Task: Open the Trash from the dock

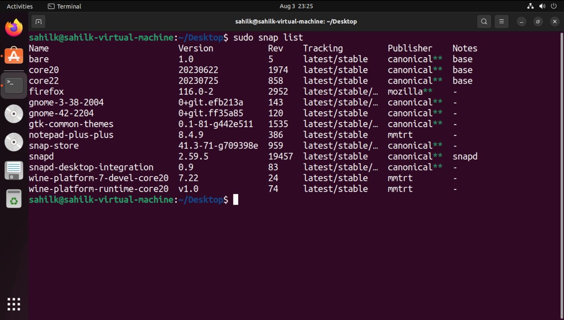Action: pyautogui.click(x=14, y=198)
